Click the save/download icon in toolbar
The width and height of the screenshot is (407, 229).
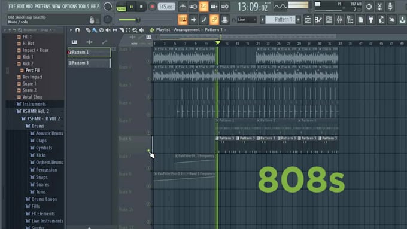(402, 20)
